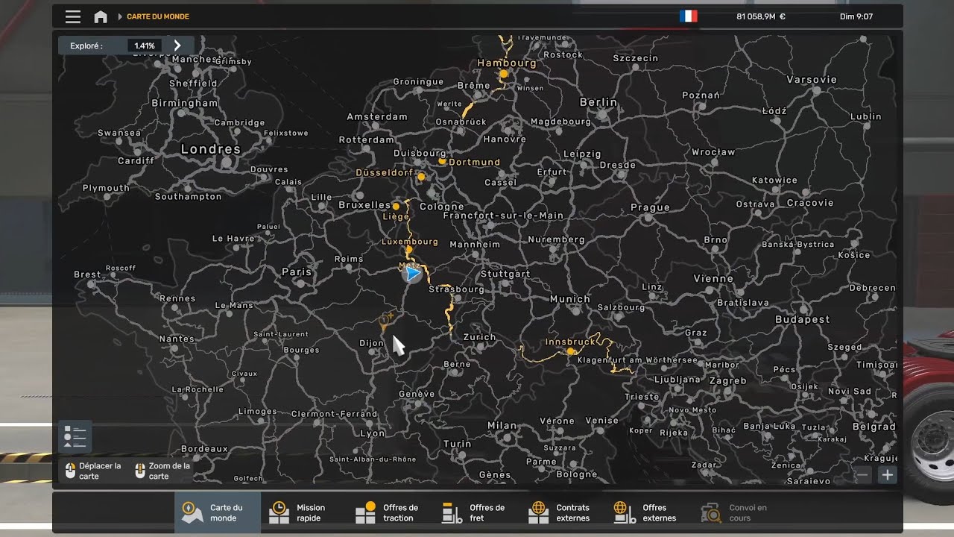This screenshot has width=954, height=537.
Task: Click the Rotterdam city label
Action: pos(367,139)
